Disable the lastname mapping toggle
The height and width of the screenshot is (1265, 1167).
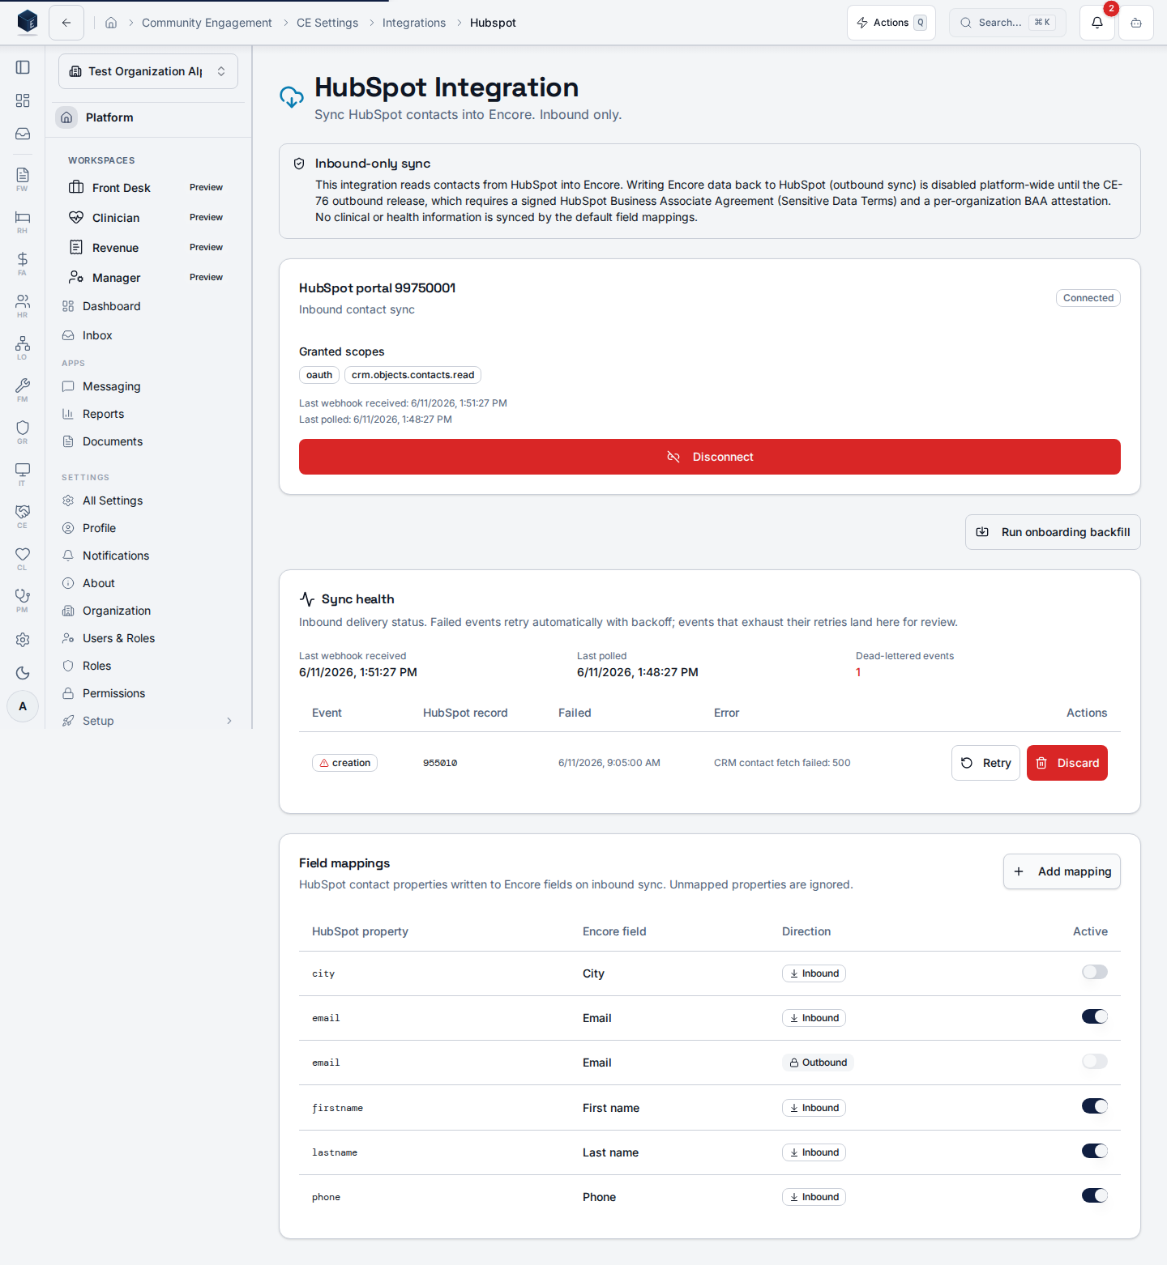[x=1094, y=1151]
